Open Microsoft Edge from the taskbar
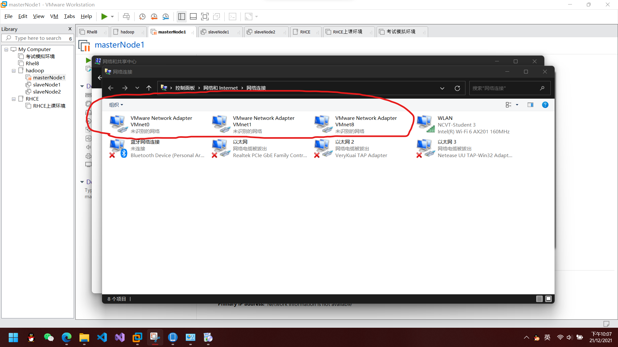This screenshot has width=618, height=347. tap(66, 337)
